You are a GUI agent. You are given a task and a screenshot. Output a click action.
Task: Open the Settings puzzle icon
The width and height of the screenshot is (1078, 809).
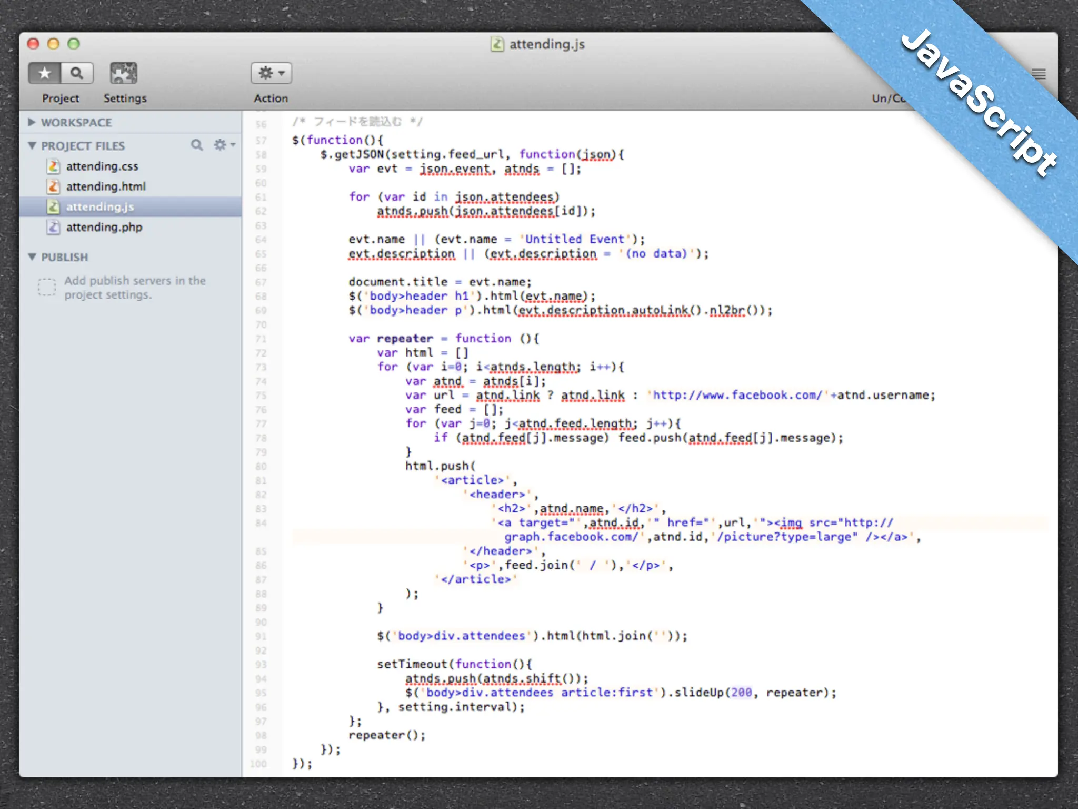click(x=123, y=73)
